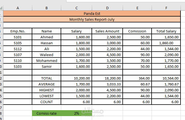Select the Emp.No. header cell
The height and width of the screenshot is (120, 185).
tap(18, 31)
